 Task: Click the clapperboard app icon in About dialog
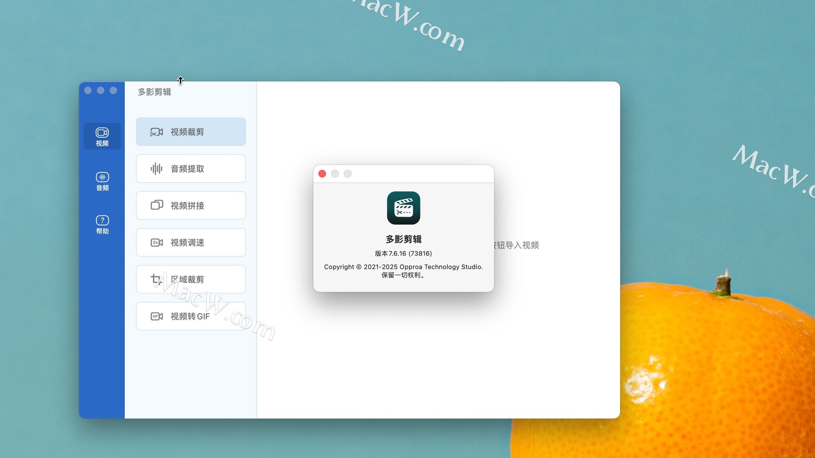pos(403,208)
